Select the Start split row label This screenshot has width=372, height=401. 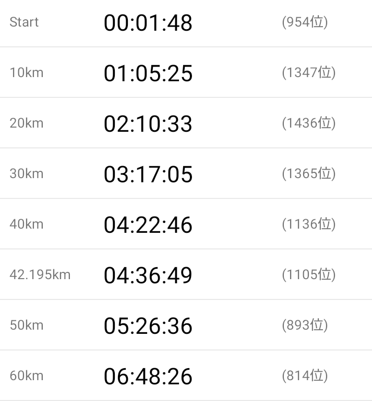click(24, 22)
